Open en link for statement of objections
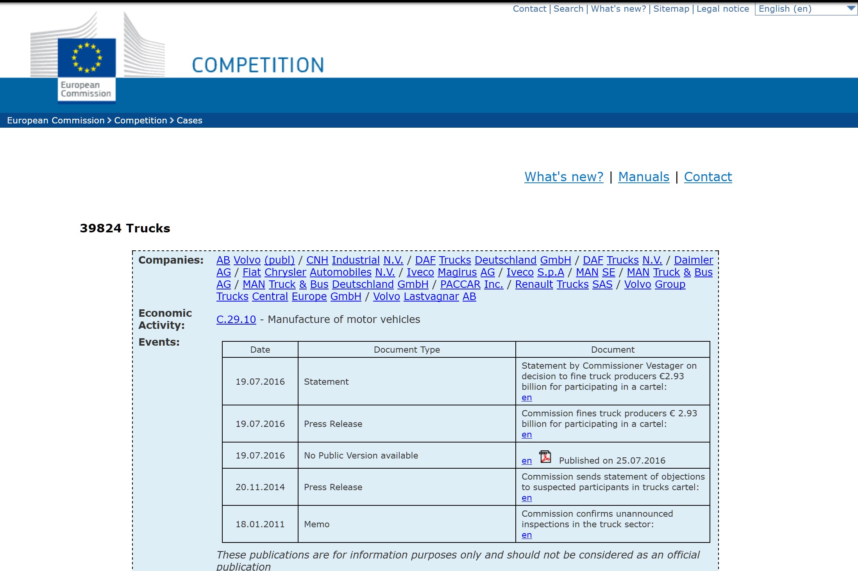The image size is (858, 571). pyautogui.click(x=526, y=498)
